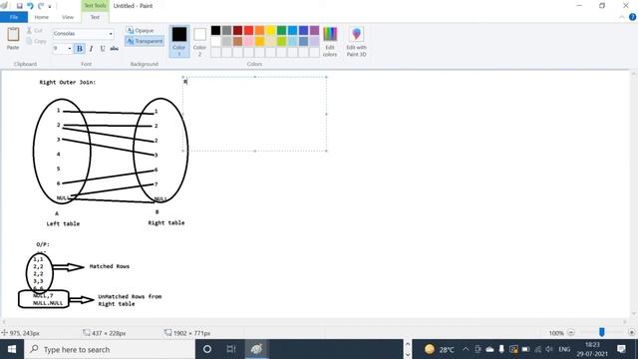Open Edit colors dialog
This screenshot has width=638, height=359.
click(x=330, y=42)
